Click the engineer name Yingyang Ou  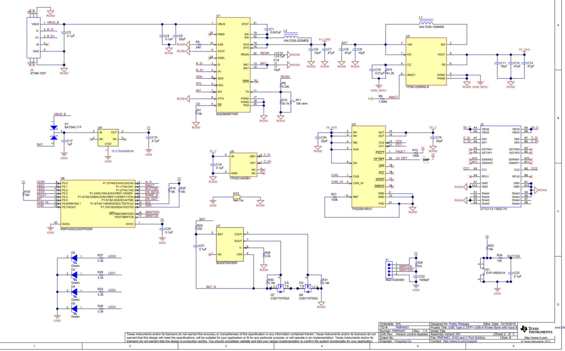[403, 341]
